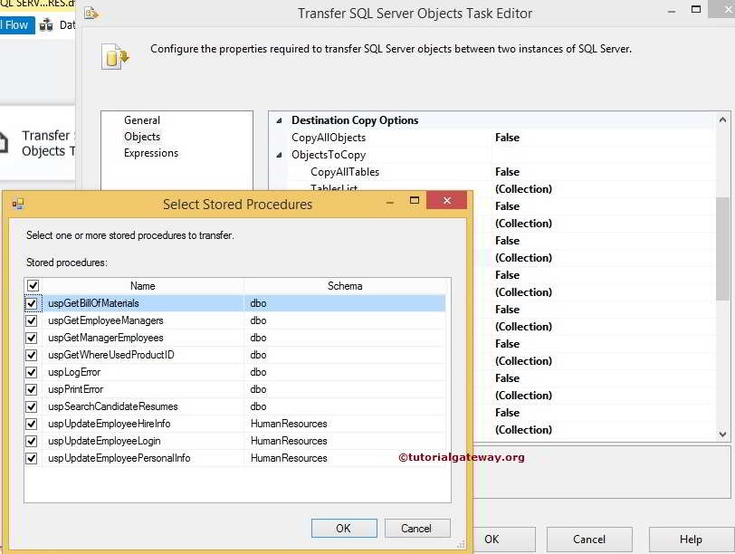Switch to the Control Flow tab
This screenshot has height=554, width=735.
tap(15, 24)
